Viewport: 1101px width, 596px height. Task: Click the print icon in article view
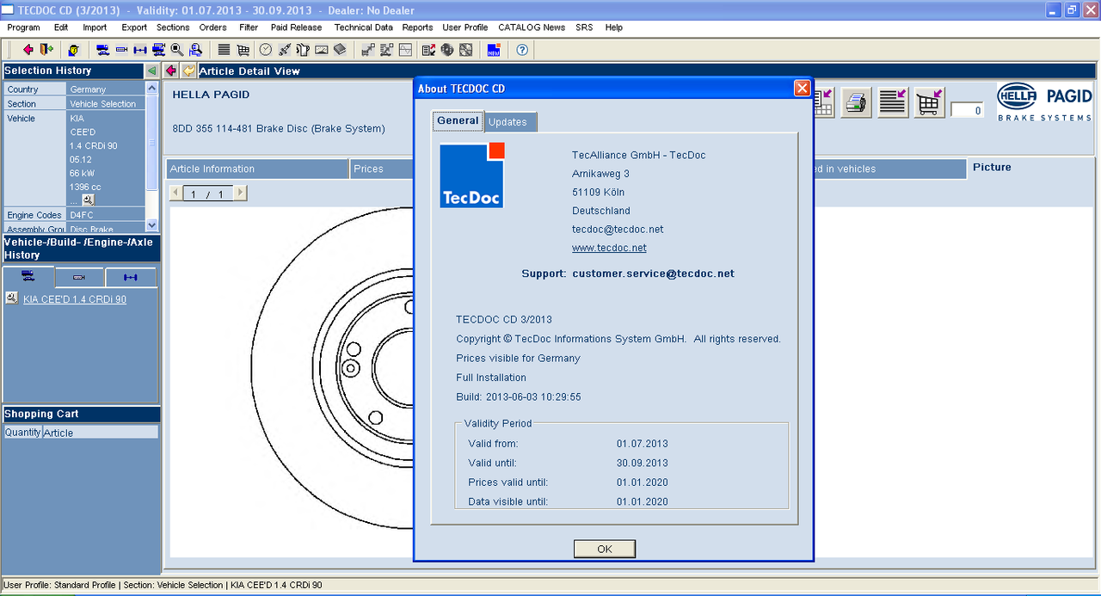pos(857,103)
